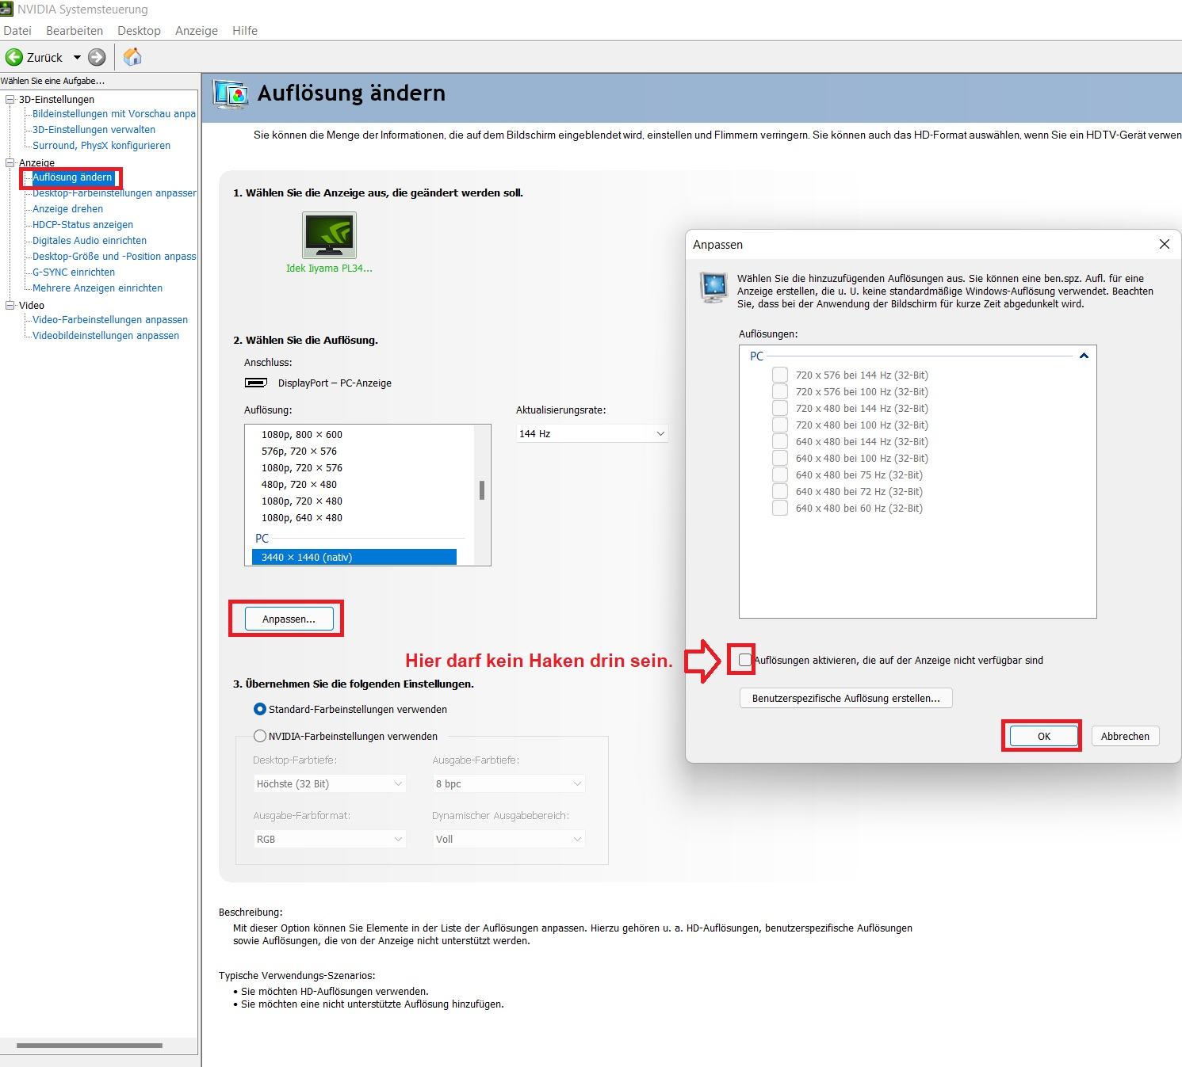Image resolution: width=1182 pixels, height=1067 pixels.
Task: Open the Zurück history dropdown arrow
Action: point(77,57)
